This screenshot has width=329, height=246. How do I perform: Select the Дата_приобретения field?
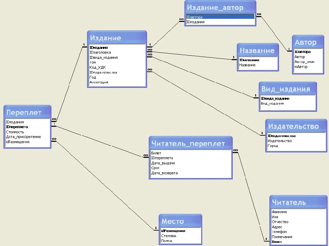pyautogui.click(x=27, y=137)
